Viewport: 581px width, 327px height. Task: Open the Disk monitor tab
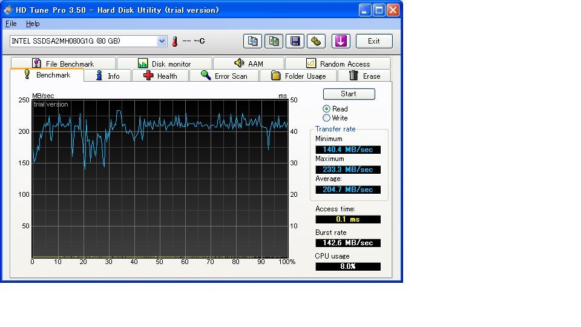[x=164, y=64]
